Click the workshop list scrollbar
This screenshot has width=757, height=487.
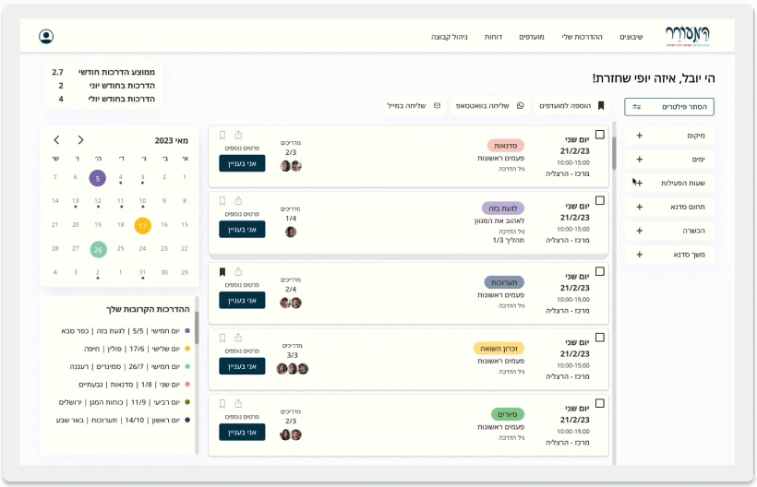pos(614,153)
